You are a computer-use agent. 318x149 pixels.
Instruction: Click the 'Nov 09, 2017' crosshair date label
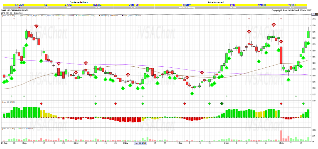140,143
